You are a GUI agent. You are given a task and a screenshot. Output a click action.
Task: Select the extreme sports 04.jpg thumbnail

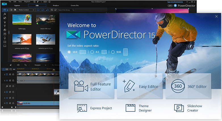[46, 39]
